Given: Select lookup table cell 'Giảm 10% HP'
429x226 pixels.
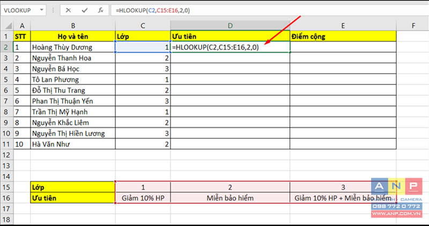Looking at the screenshot, I should point(143,198).
